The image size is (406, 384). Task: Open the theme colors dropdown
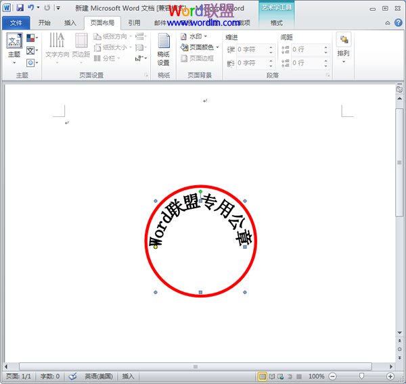32,38
